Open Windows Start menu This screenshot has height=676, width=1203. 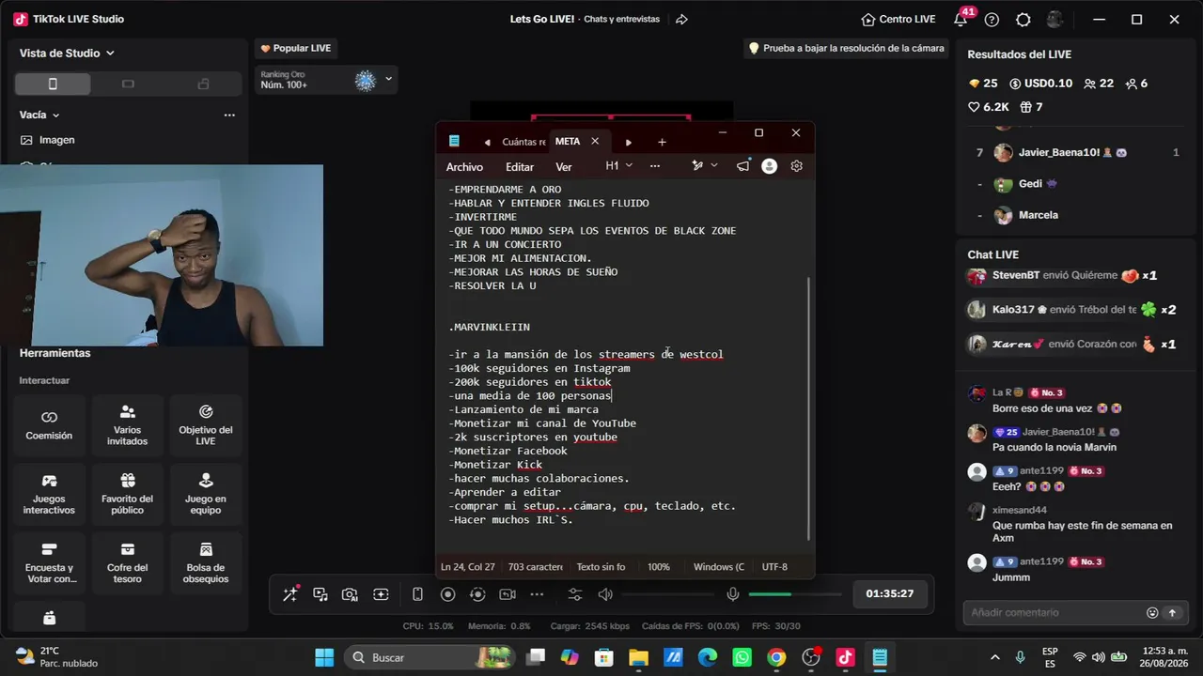click(324, 657)
